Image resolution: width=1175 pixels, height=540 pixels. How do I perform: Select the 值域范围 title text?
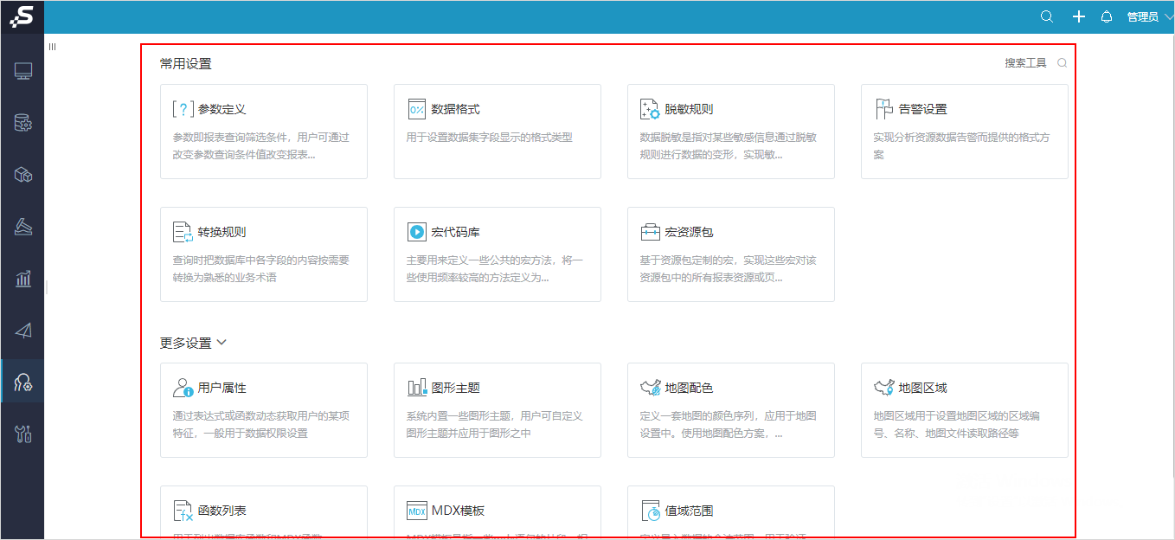(689, 511)
